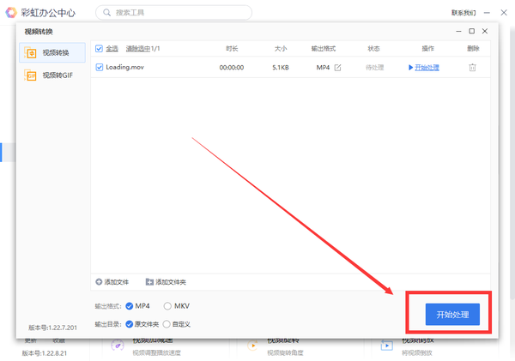This screenshot has height=361, width=515.
Task: Maximize the 视频转换 dialog window
Action: 471,31
